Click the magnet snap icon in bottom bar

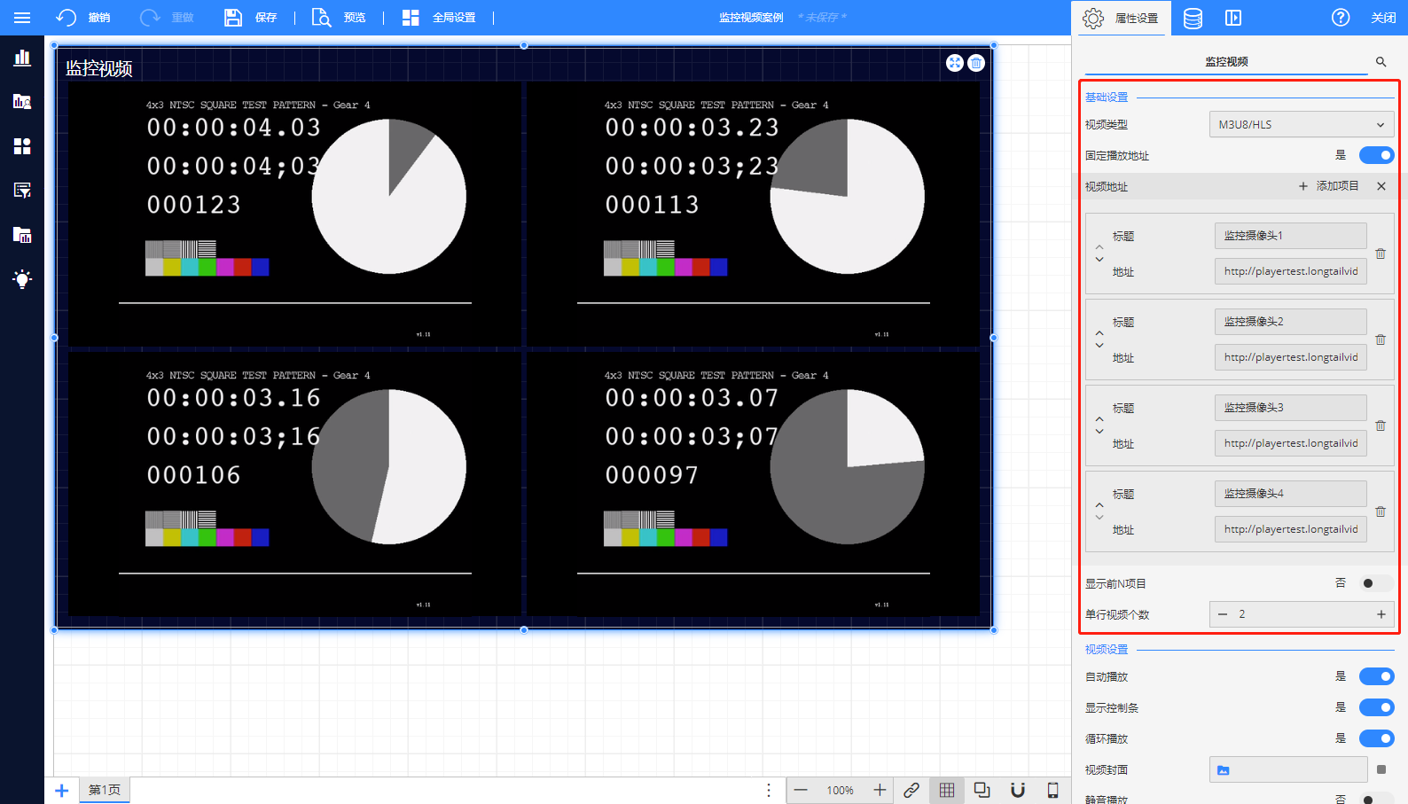(1018, 790)
